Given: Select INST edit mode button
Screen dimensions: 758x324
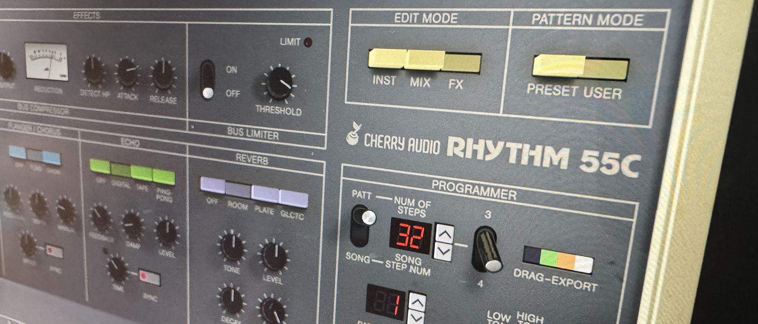Looking at the screenshot, I should [x=387, y=60].
